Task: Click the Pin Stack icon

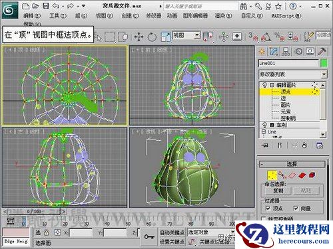Action: point(265,145)
